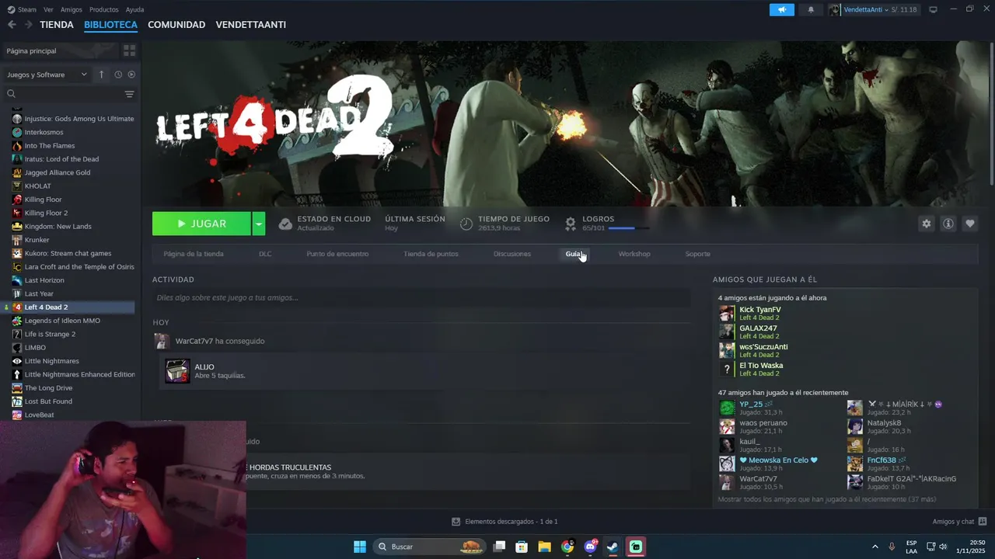This screenshot has height=559, width=995.
Task: Click the sort ascending arrow icon
Action: click(101, 75)
